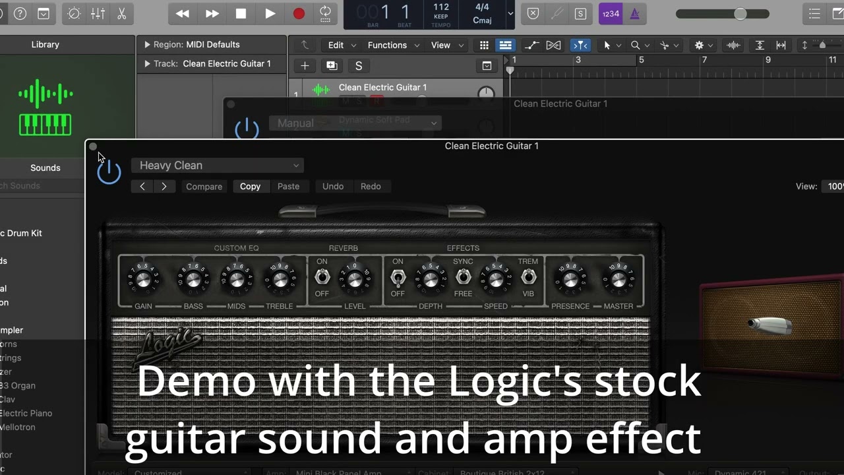Image resolution: width=844 pixels, height=475 pixels.
Task: Go to the previous preset arrow
Action: pyautogui.click(x=142, y=187)
